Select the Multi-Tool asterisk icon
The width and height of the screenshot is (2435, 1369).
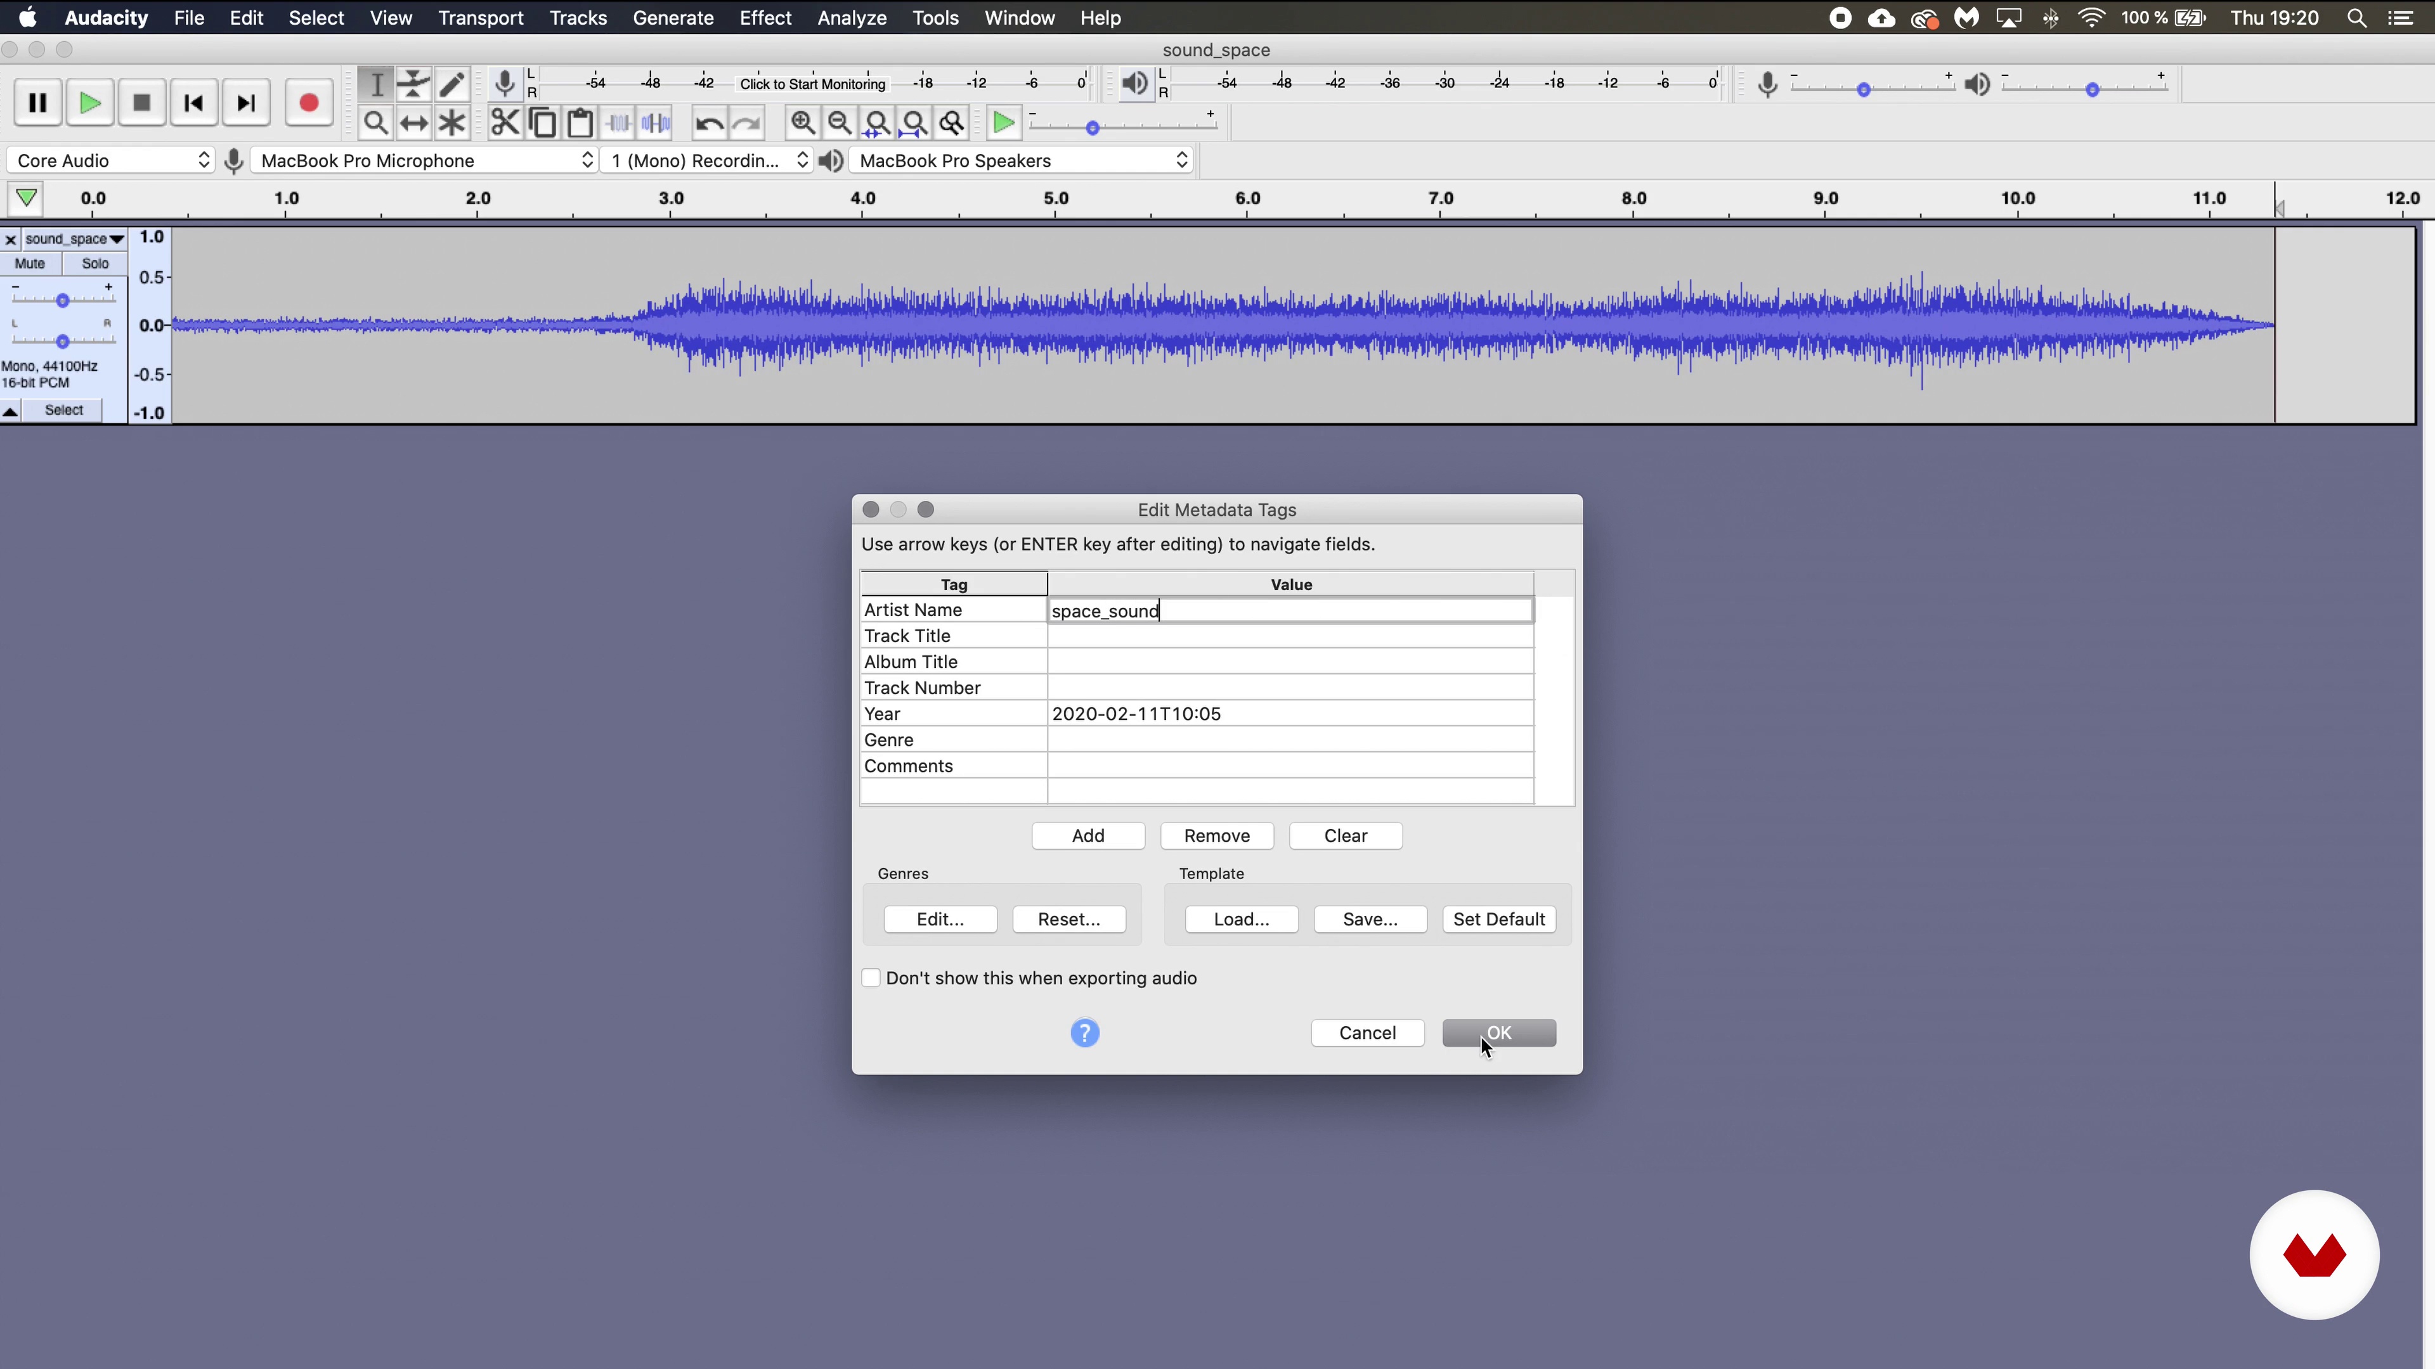click(452, 123)
